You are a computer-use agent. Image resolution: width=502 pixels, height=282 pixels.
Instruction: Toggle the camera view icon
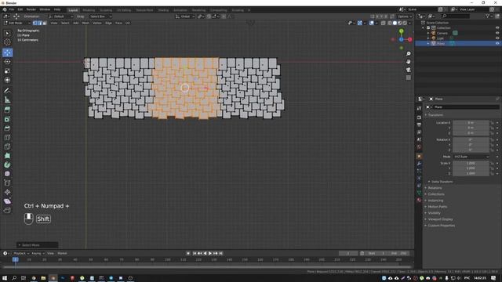coord(408,70)
